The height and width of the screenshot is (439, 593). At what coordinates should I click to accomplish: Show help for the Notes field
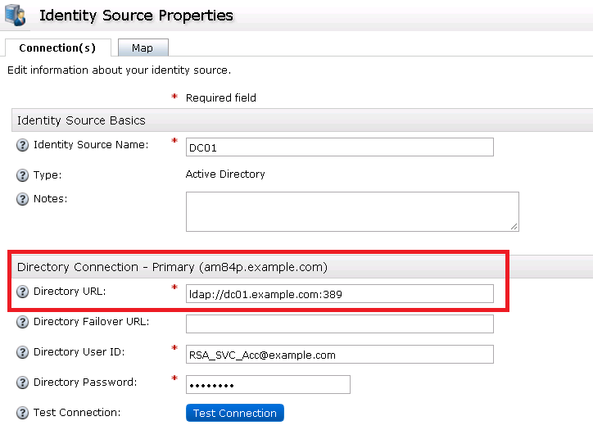[x=23, y=199]
